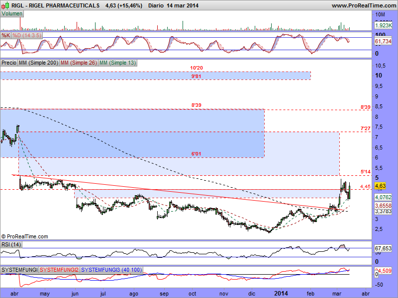The height and width of the screenshot is (298, 398).
Task: Select the 1.923K volume value box
Action: point(383,25)
